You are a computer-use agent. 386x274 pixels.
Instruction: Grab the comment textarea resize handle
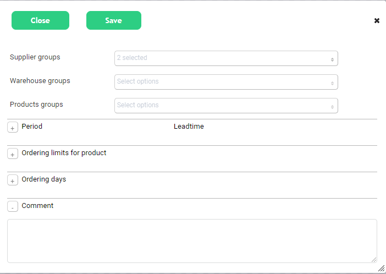click(x=374, y=259)
